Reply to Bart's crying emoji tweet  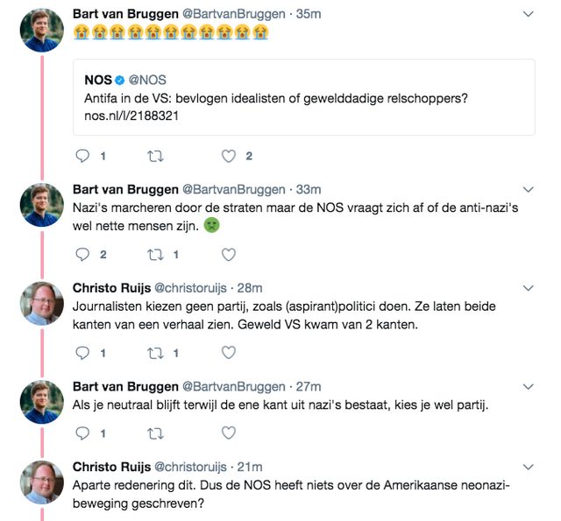tap(83, 156)
